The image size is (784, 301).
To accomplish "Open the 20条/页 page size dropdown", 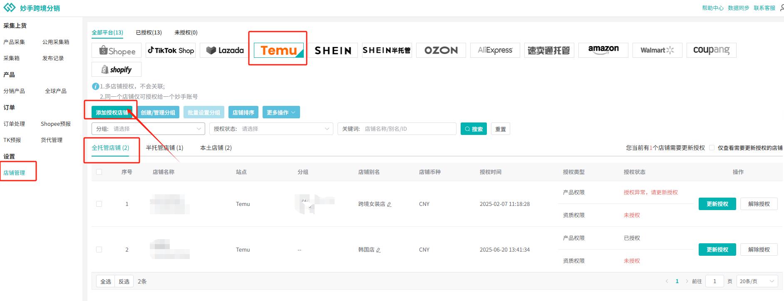I will click(757, 281).
